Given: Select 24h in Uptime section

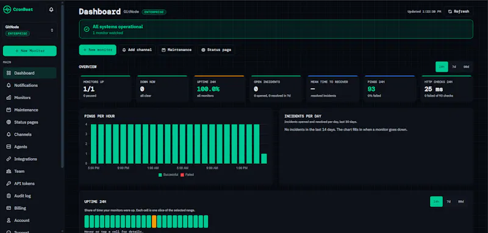Looking at the screenshot, I should (436, 201).
